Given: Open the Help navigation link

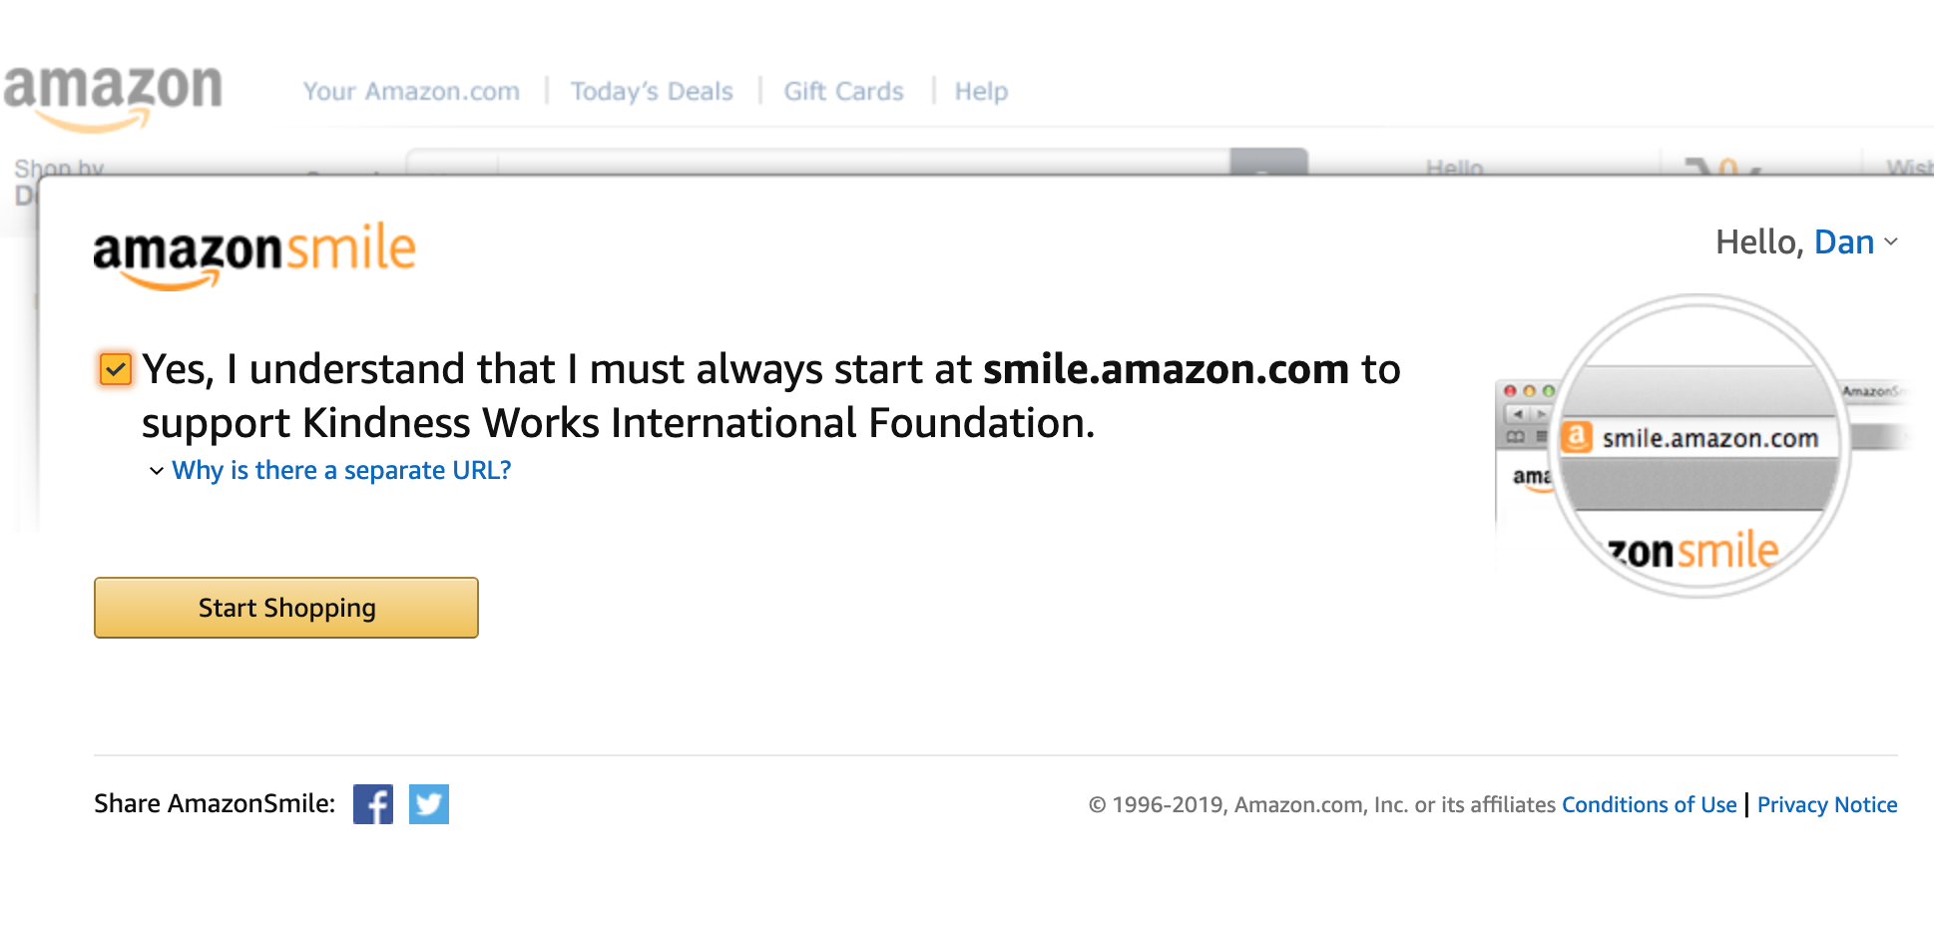Looking at the screenshot, I should [981, 92].
